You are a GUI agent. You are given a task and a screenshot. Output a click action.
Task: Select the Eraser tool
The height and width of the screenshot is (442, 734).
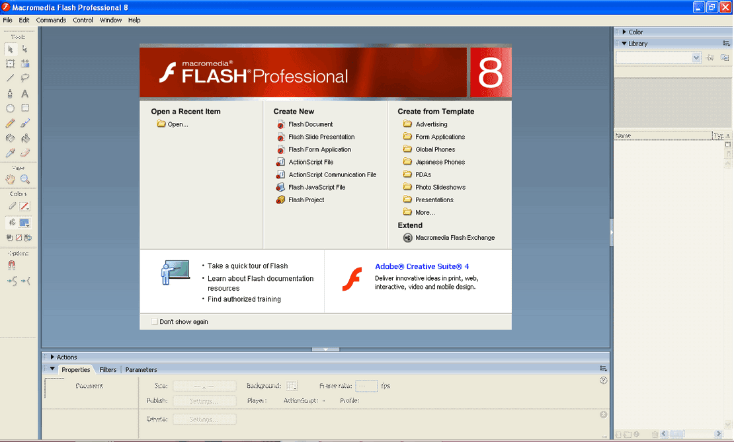(x=25, y=153)
